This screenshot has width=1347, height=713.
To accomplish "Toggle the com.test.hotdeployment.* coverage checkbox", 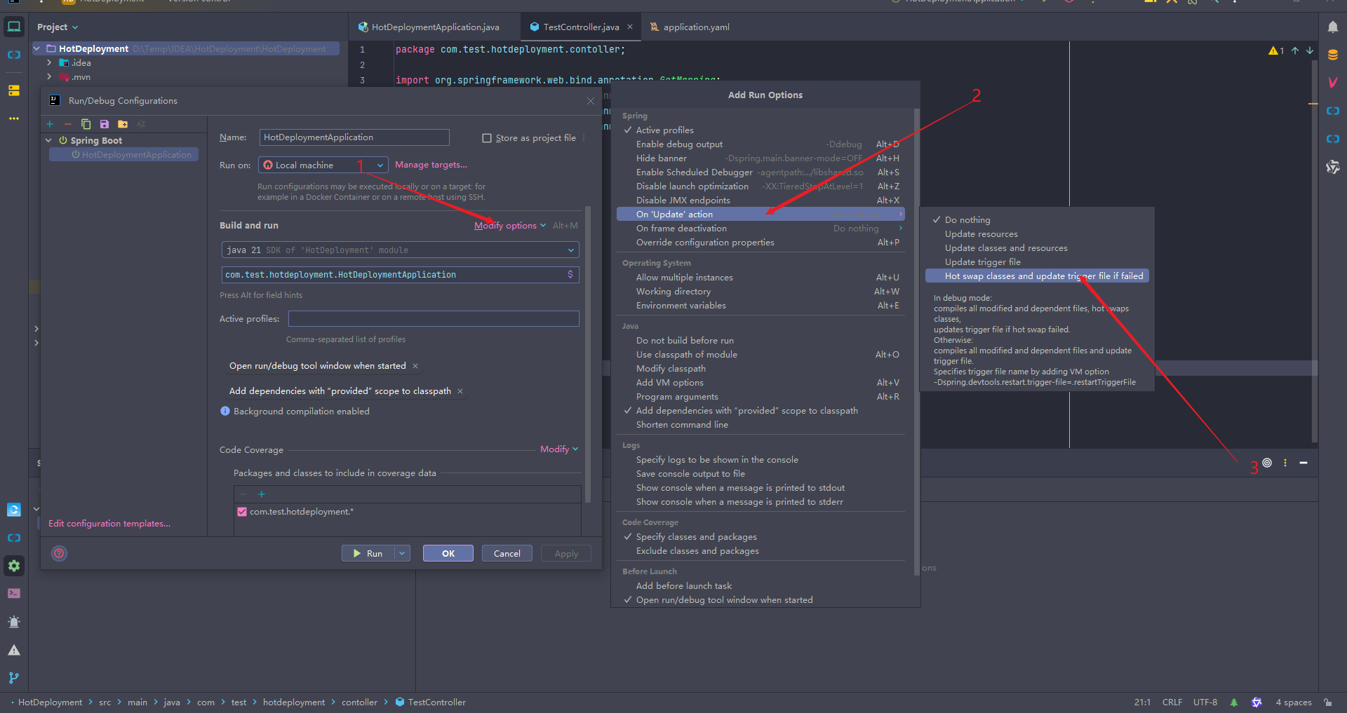I will [242, 512].
